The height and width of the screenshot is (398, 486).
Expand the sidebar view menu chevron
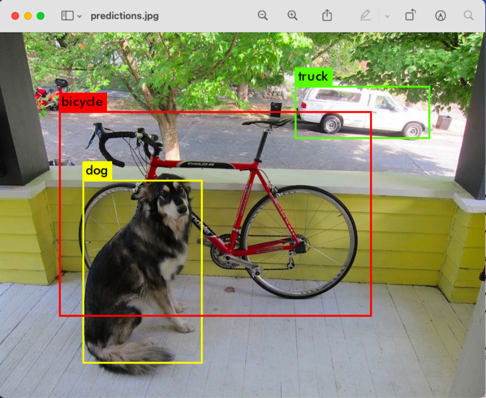[80, 17]
